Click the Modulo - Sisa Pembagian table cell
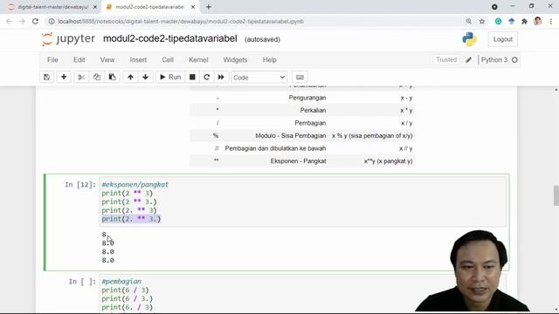 coord(291,136)
